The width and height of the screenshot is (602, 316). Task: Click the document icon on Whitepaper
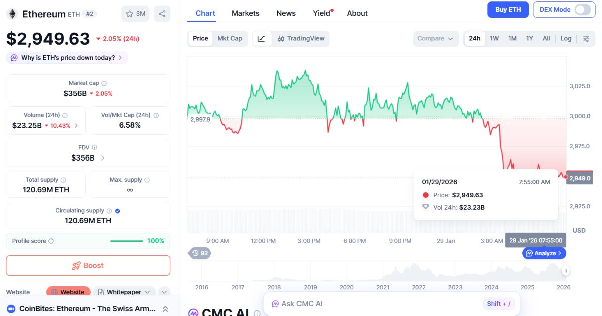(x=101, y=292)
